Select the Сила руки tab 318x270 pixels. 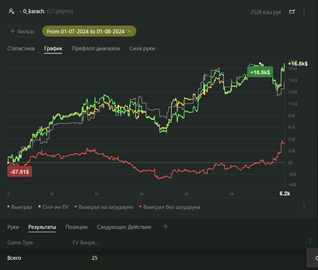(x=142, y=48)
